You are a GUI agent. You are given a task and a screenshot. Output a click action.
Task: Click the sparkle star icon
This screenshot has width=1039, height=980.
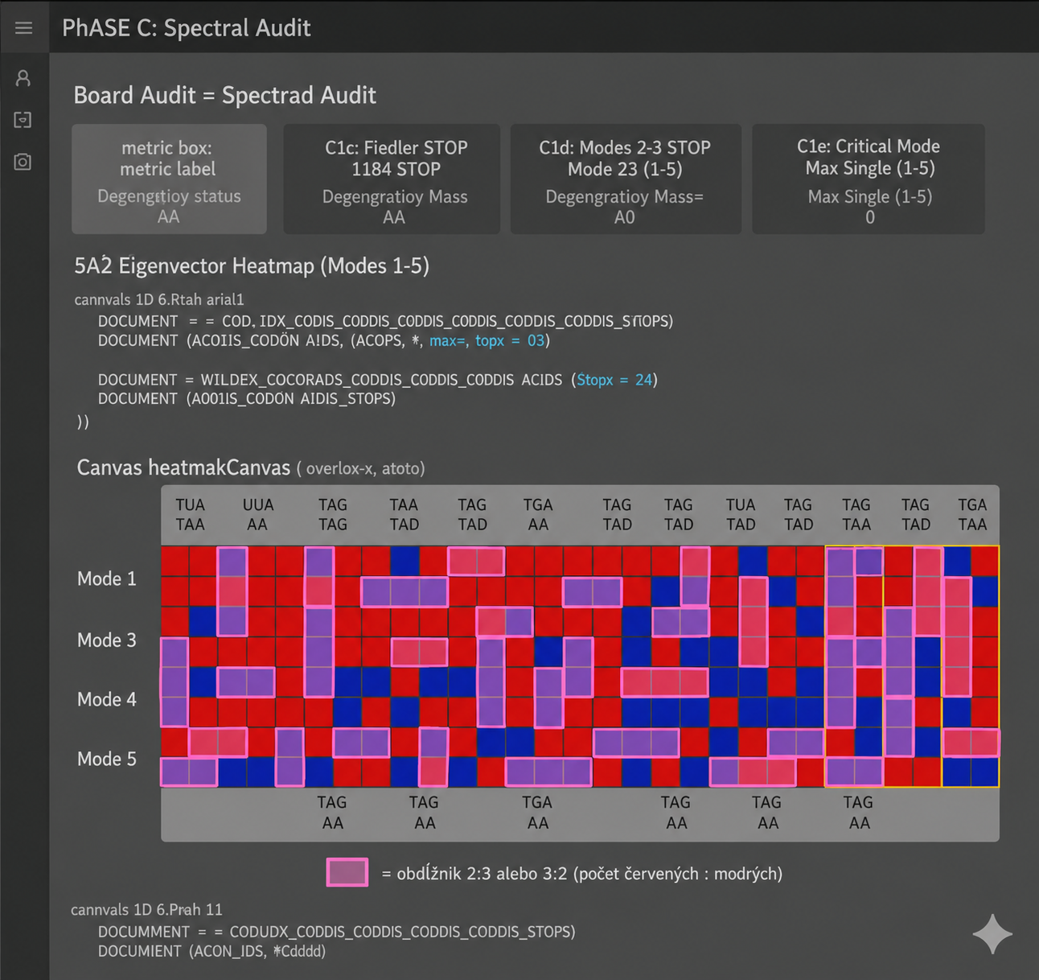tap(992, 933)
